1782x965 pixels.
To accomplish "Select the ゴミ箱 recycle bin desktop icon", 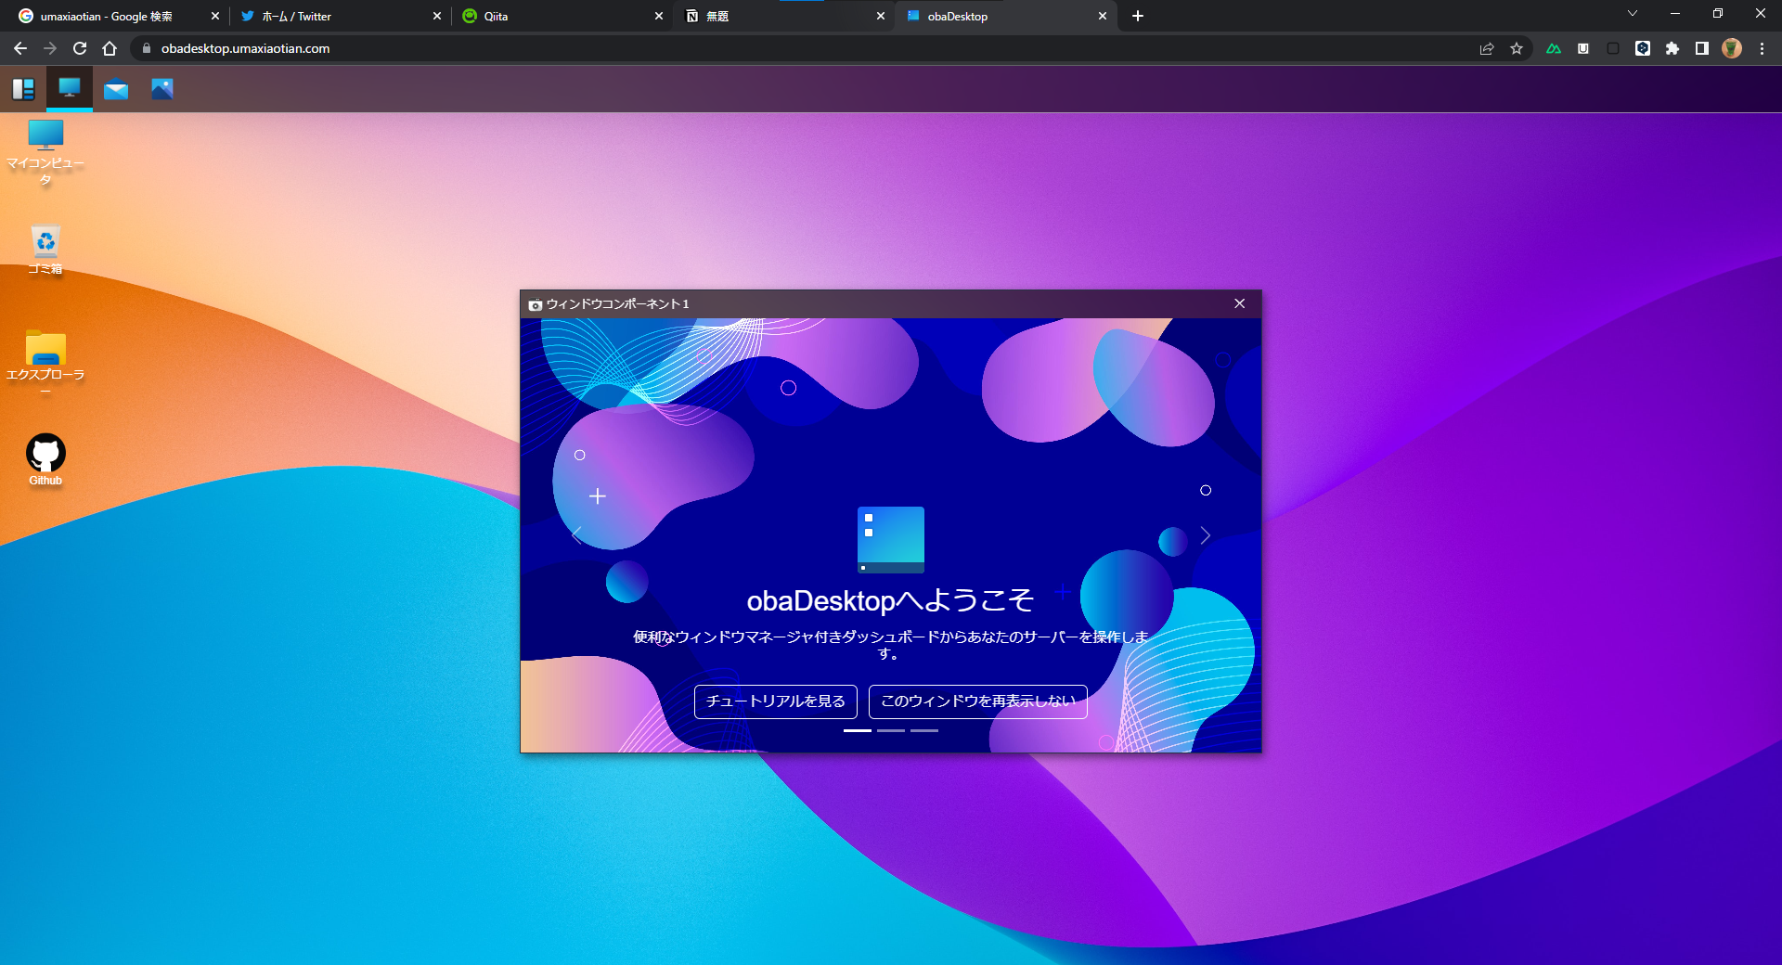I will click(45, 251).
